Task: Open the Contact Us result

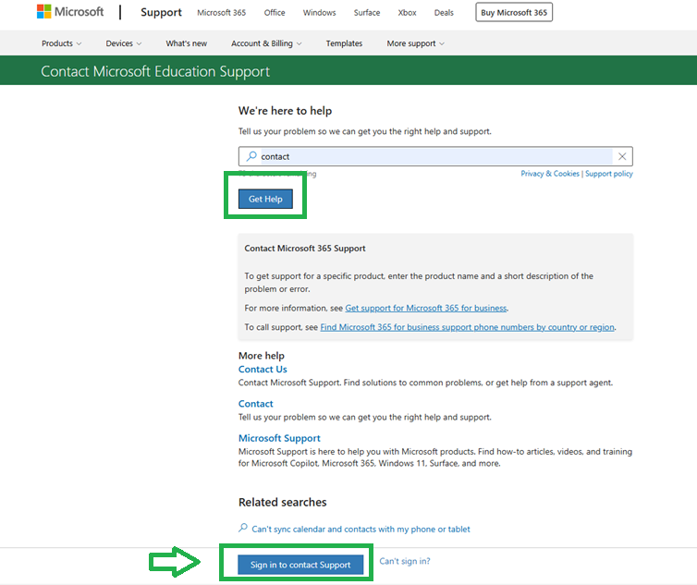Action: tap(263, 369)
